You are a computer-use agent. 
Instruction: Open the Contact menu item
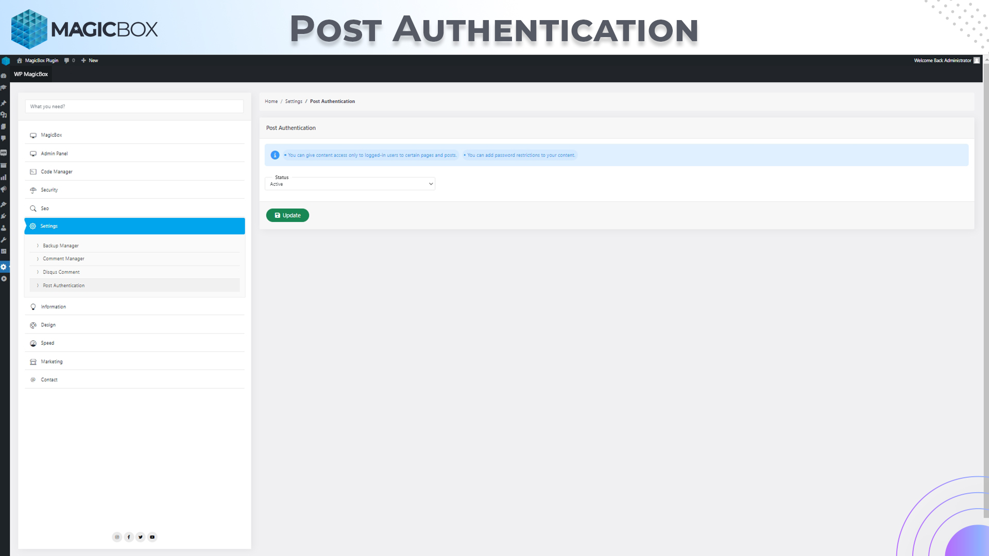pos(134,379)
